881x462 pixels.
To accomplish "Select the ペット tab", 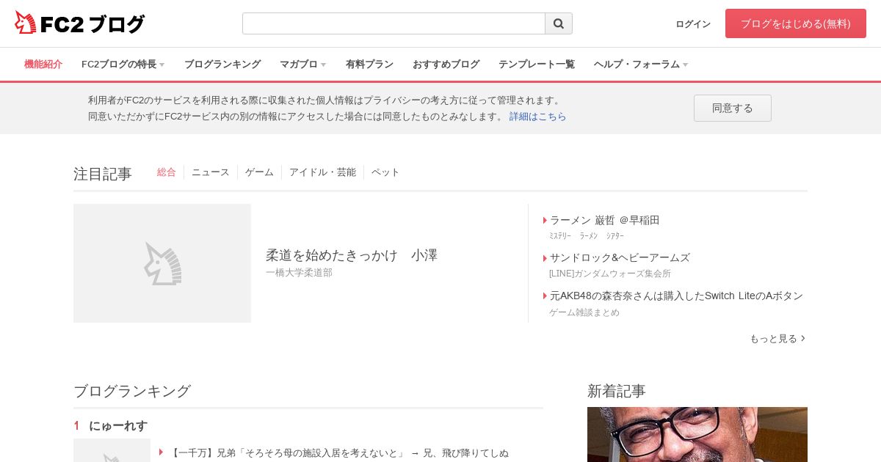I will (x=385, y=172).
